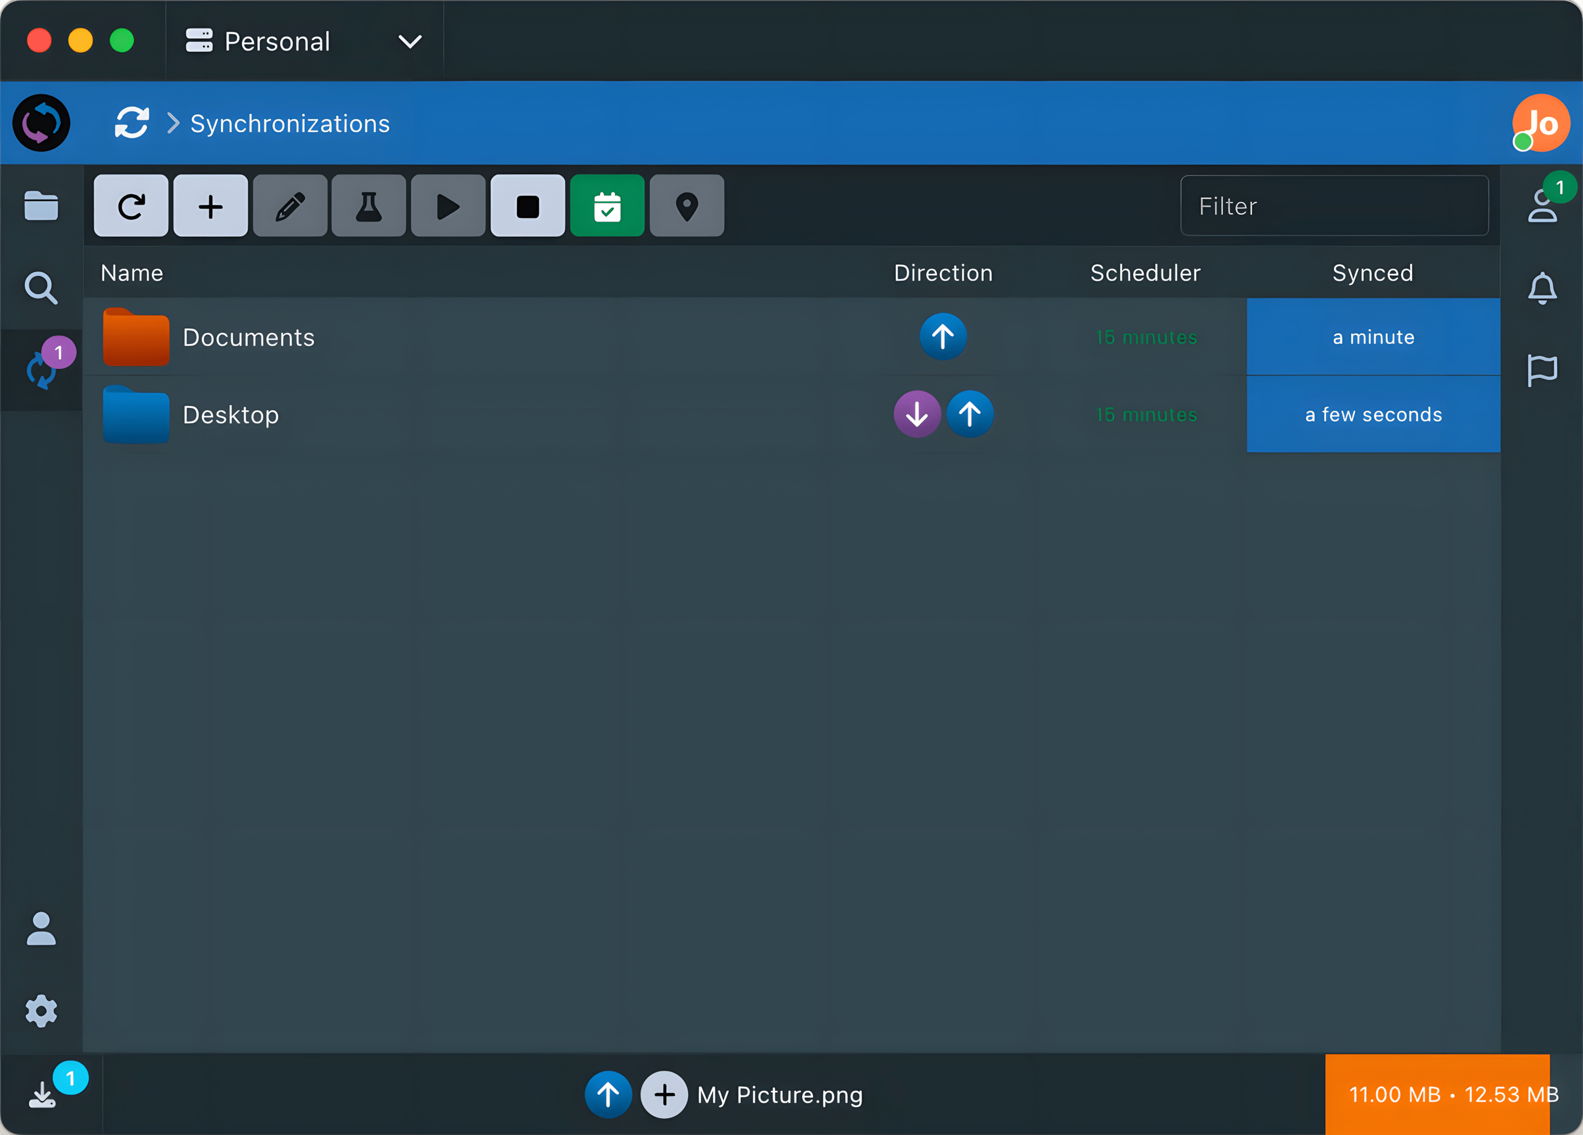Image resolution: width=1583 pixels, height=1135 pixels.
Task: Add a new synchronization with plus button
Action: pyautogui.click(x=210, y=206)
